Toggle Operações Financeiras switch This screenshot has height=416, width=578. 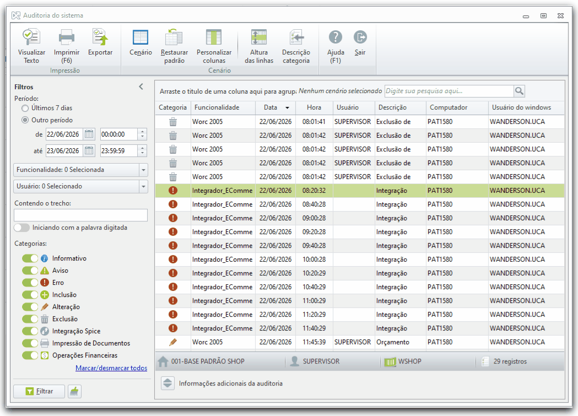click(x=30, y=355)
